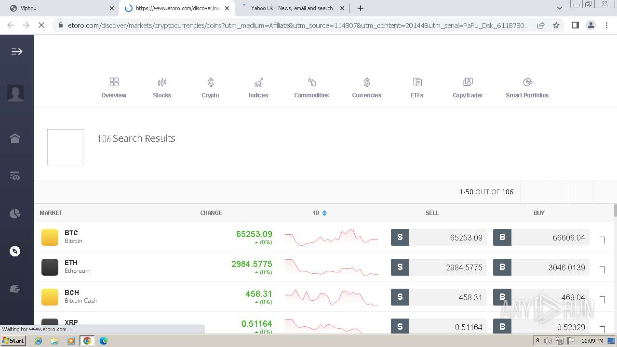Go to the Indices markets category
617x347 pixels.
tap(258, 88)
